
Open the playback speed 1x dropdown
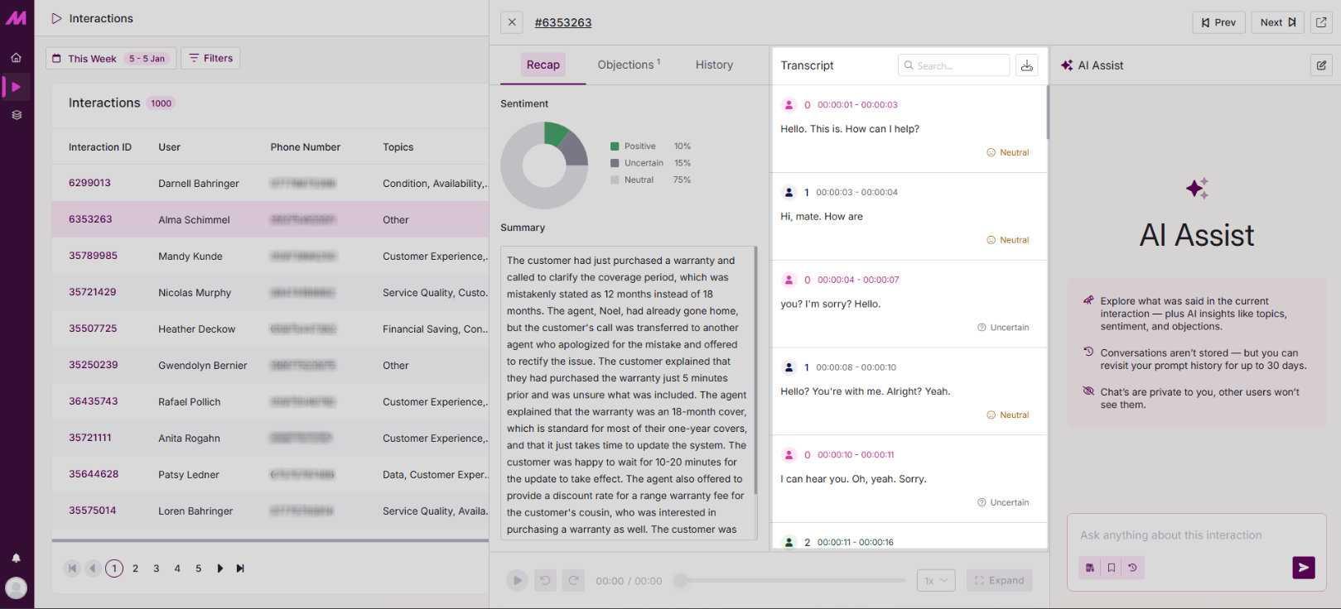pos(937,581)
